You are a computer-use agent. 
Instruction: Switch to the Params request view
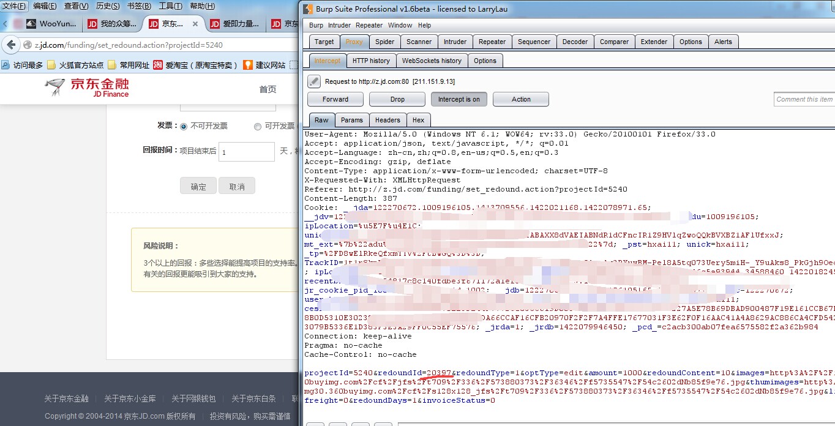(x=352, y=120)
